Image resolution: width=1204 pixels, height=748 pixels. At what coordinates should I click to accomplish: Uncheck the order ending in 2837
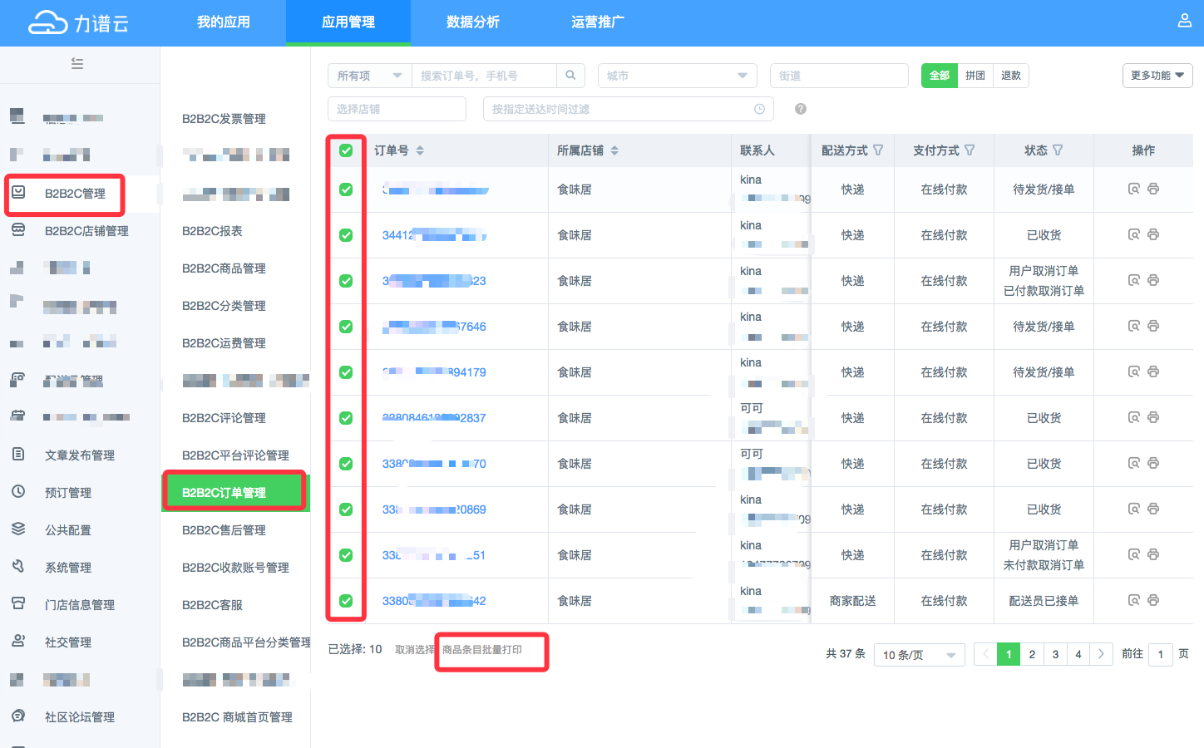pos(346,418)
